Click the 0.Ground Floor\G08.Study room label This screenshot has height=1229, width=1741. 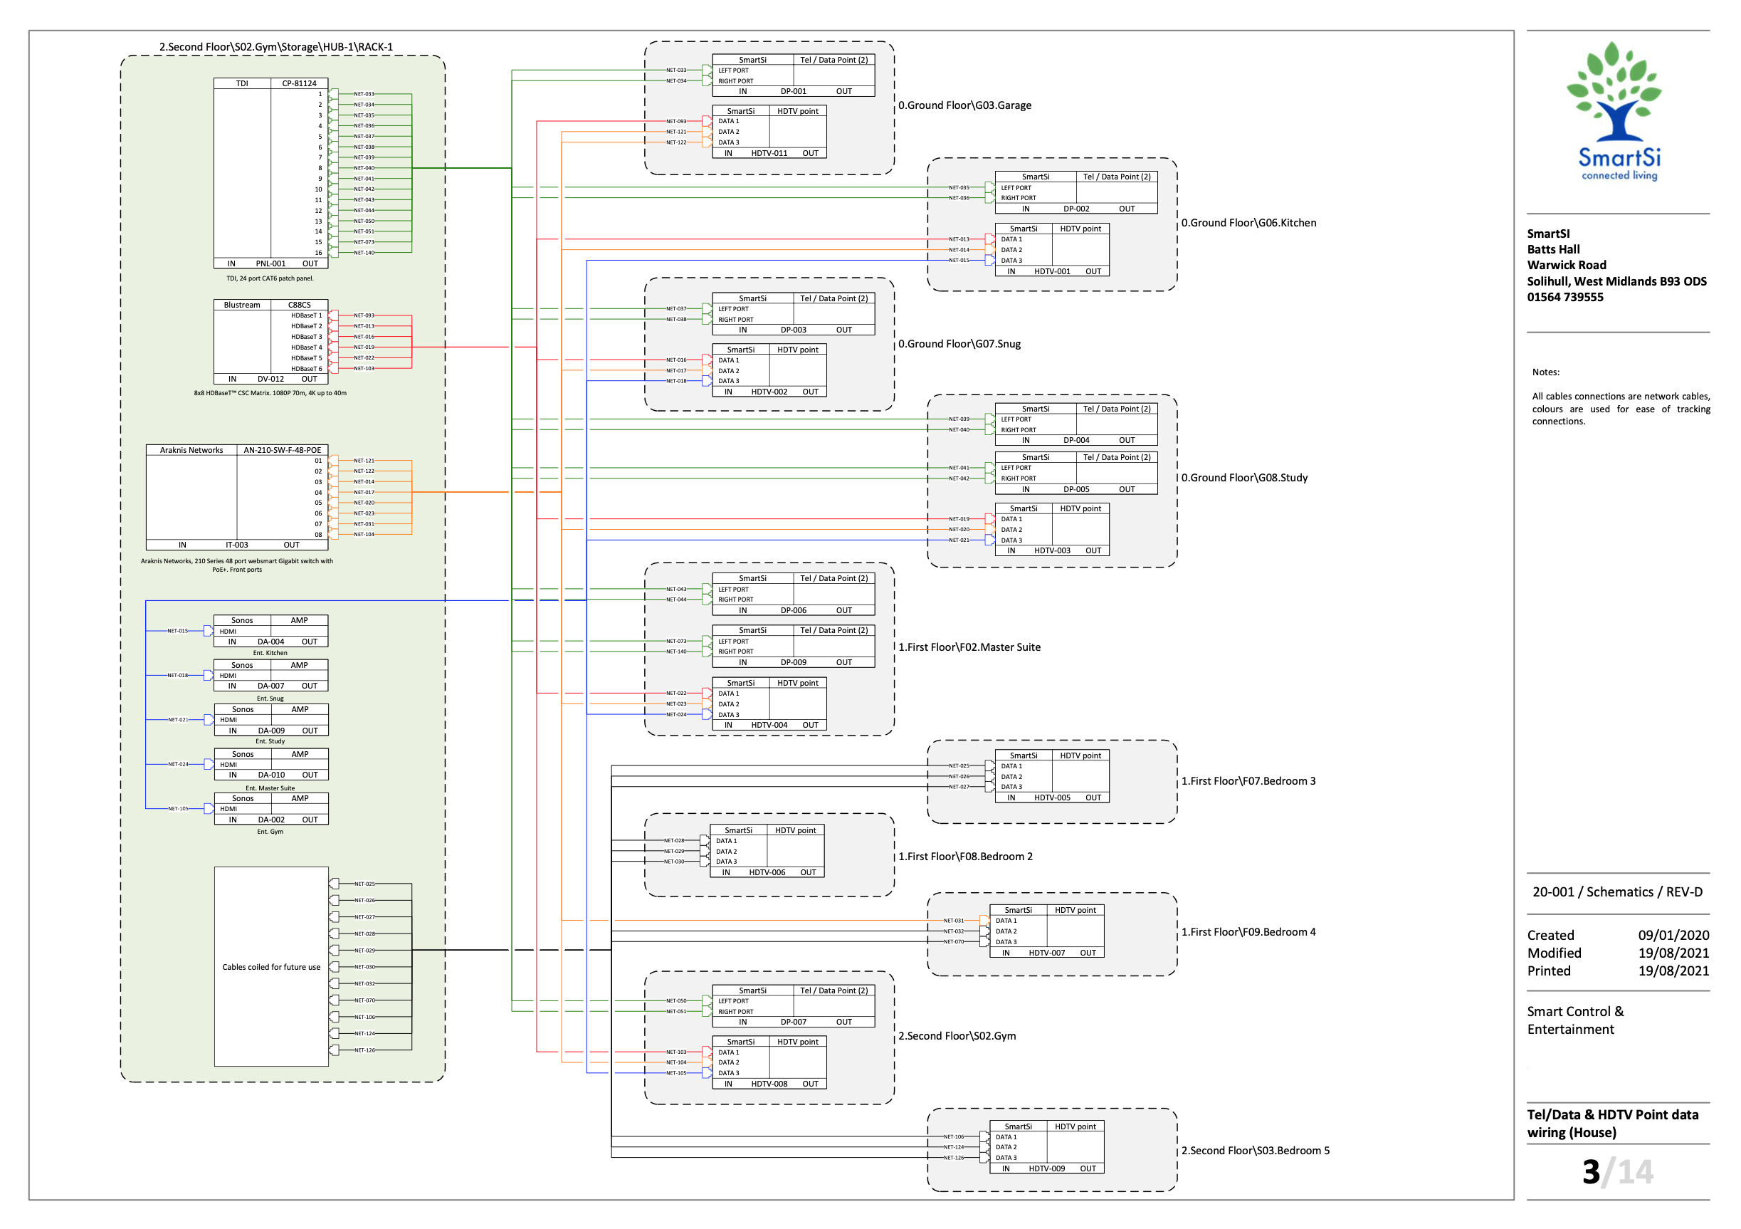click(1244, 478)
